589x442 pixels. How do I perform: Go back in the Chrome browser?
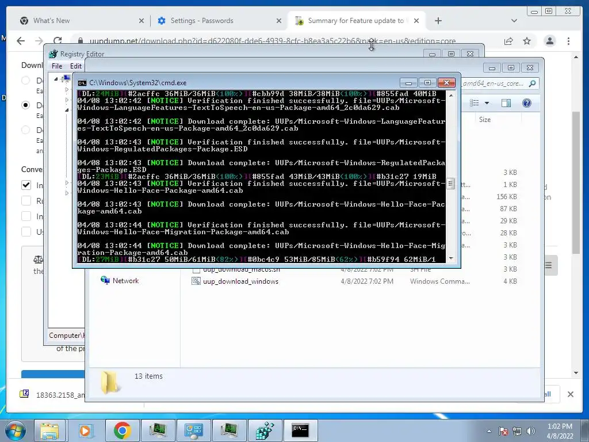click(x=21, y=41)
